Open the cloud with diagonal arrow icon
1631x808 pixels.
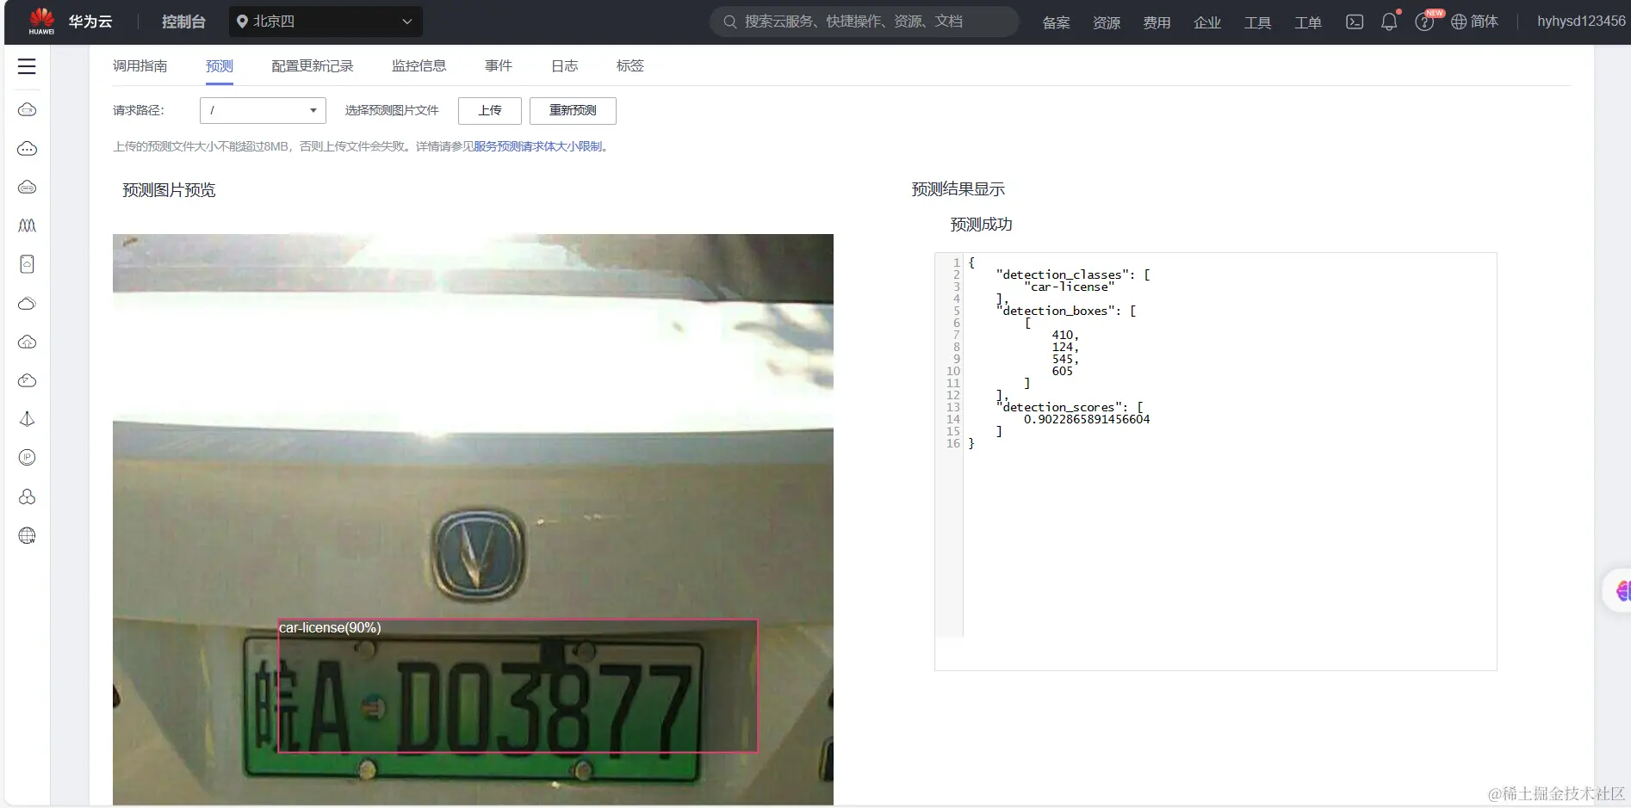pos(27,380)
